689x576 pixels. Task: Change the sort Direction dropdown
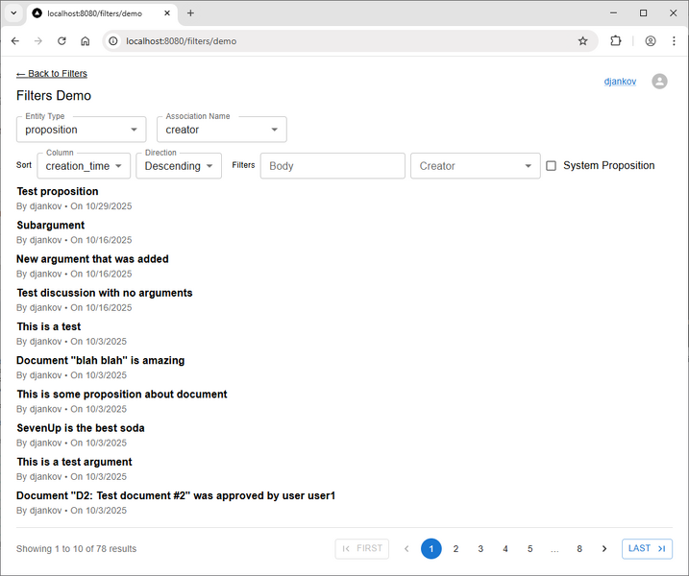pyautogui.click(x=178, y=166)
